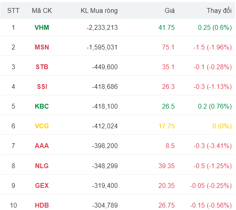Click the Thay đổi column header
This screenshot has height=210, width=236.
pyautogui.click(x=219, y=11)
